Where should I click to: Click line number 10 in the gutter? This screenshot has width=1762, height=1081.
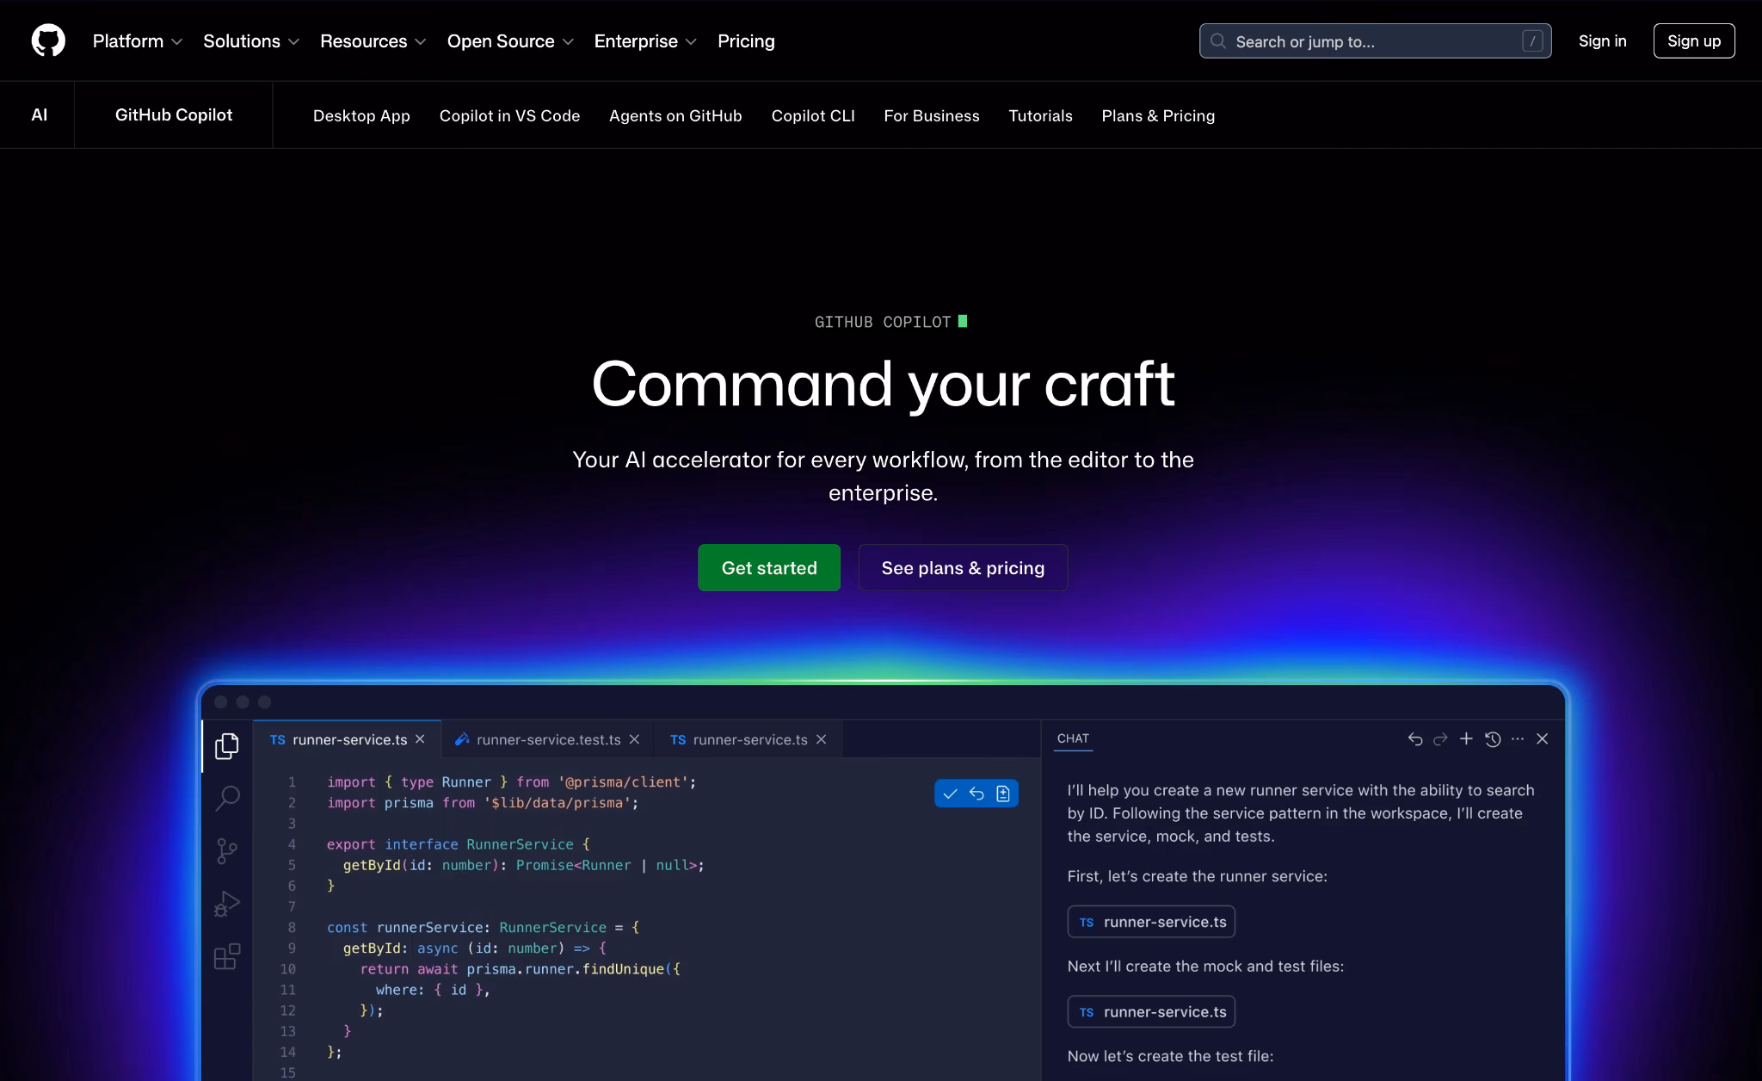[x=287, y=969]
